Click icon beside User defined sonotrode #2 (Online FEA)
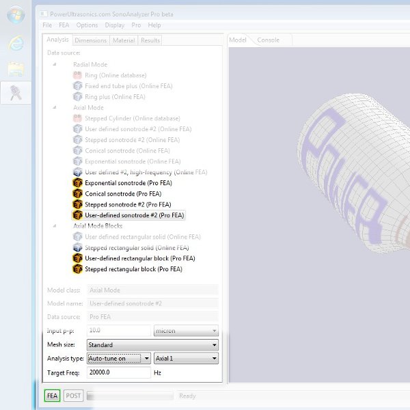The width and height of the screenshot is (410, 410). pos(77,129)
